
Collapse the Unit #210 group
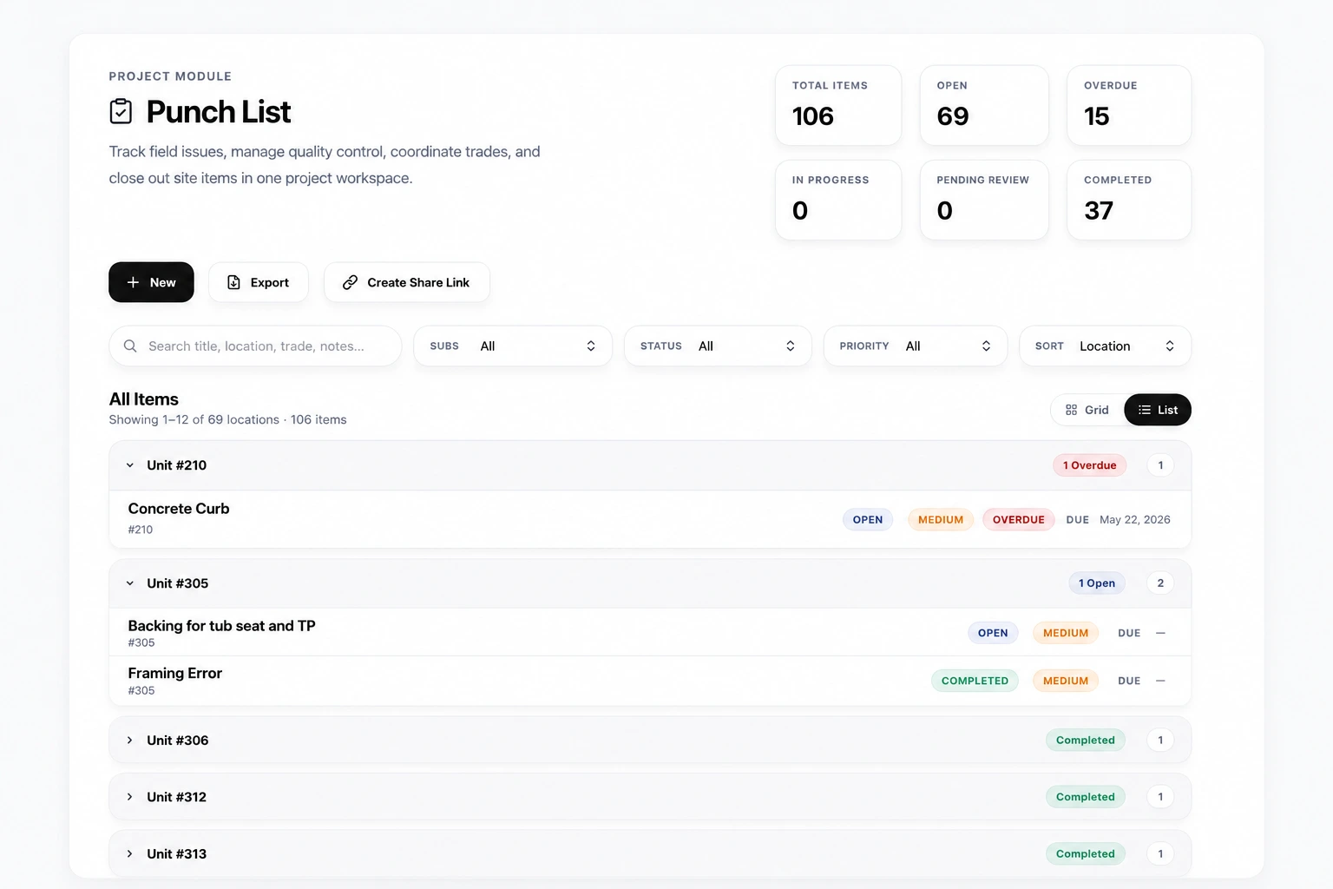130,465
